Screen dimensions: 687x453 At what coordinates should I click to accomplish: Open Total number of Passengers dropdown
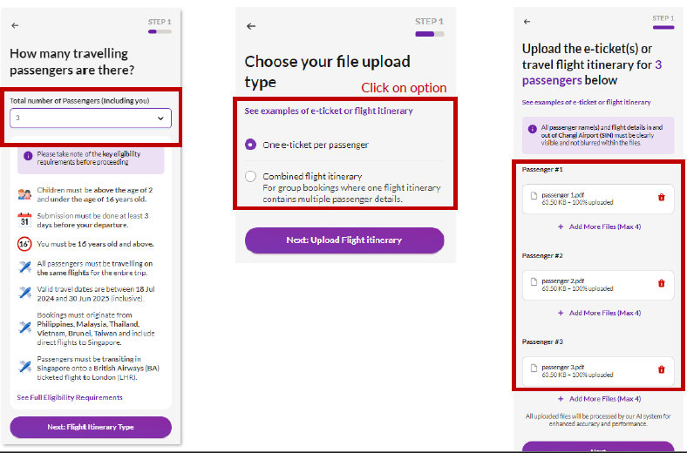(x=91, y=118)
